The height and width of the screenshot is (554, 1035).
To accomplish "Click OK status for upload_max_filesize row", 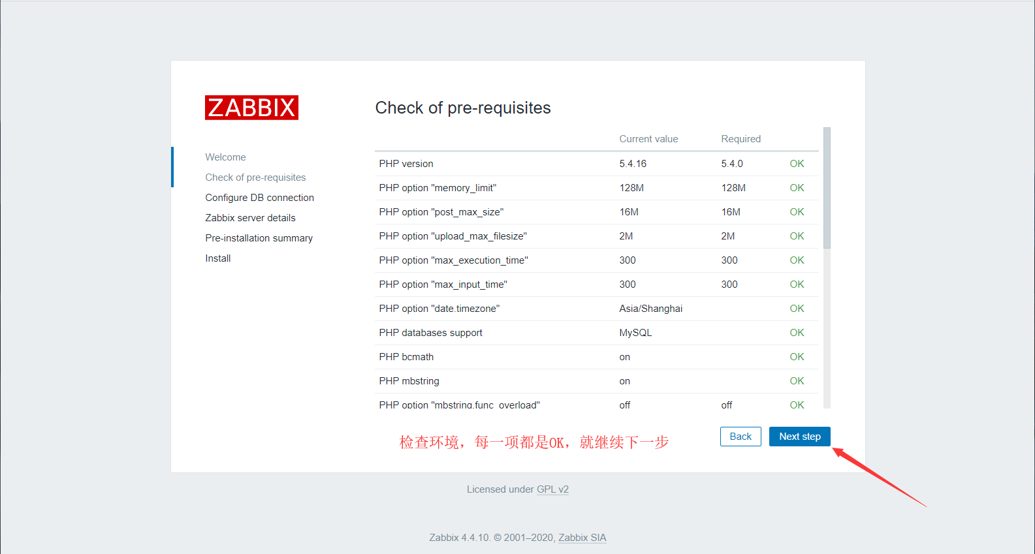I will point(797,236).
